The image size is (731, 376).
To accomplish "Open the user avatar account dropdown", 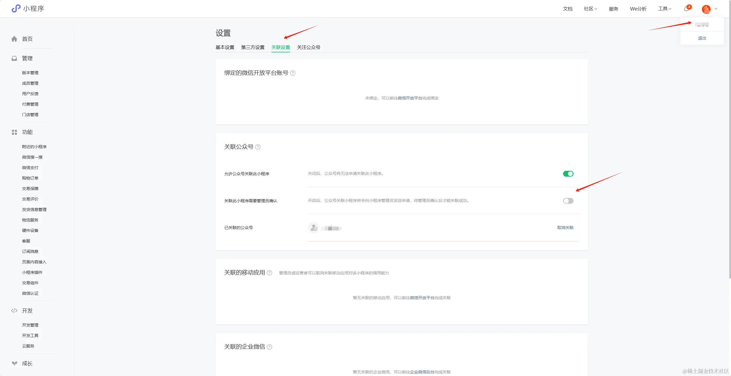I will click(706, 9).
